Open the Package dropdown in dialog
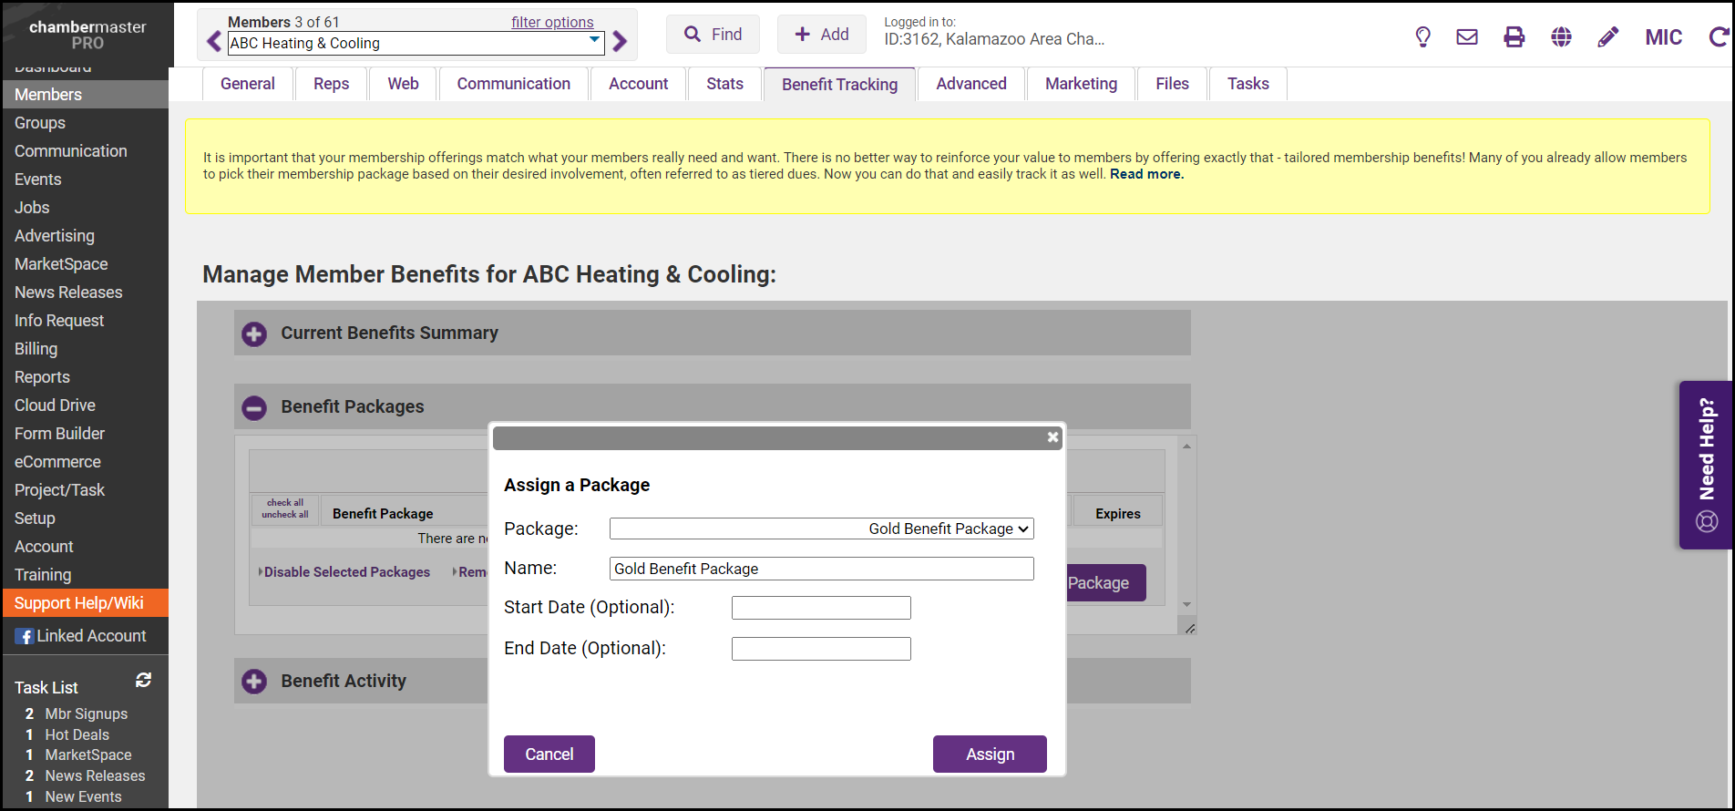The height and width of the screenshot is (811, 1735). pyautogui.click(x=821, y=529)
